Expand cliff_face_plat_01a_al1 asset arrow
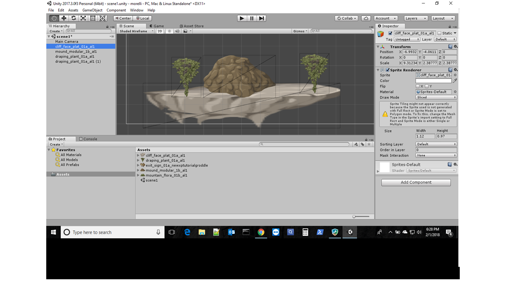Image resolution: width=506 pixels, height=284 pixels. (x=138, y=155)
